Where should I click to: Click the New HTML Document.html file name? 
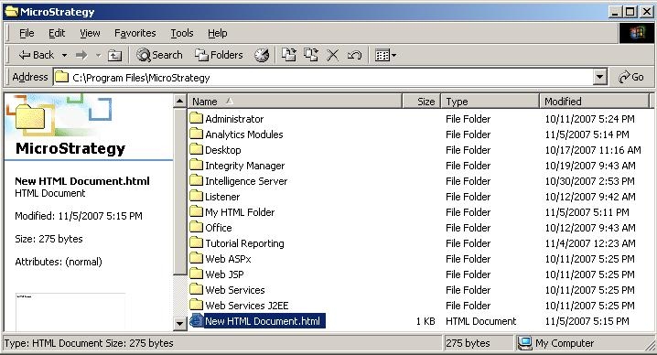pyautogui.click(x=264, y=321)
